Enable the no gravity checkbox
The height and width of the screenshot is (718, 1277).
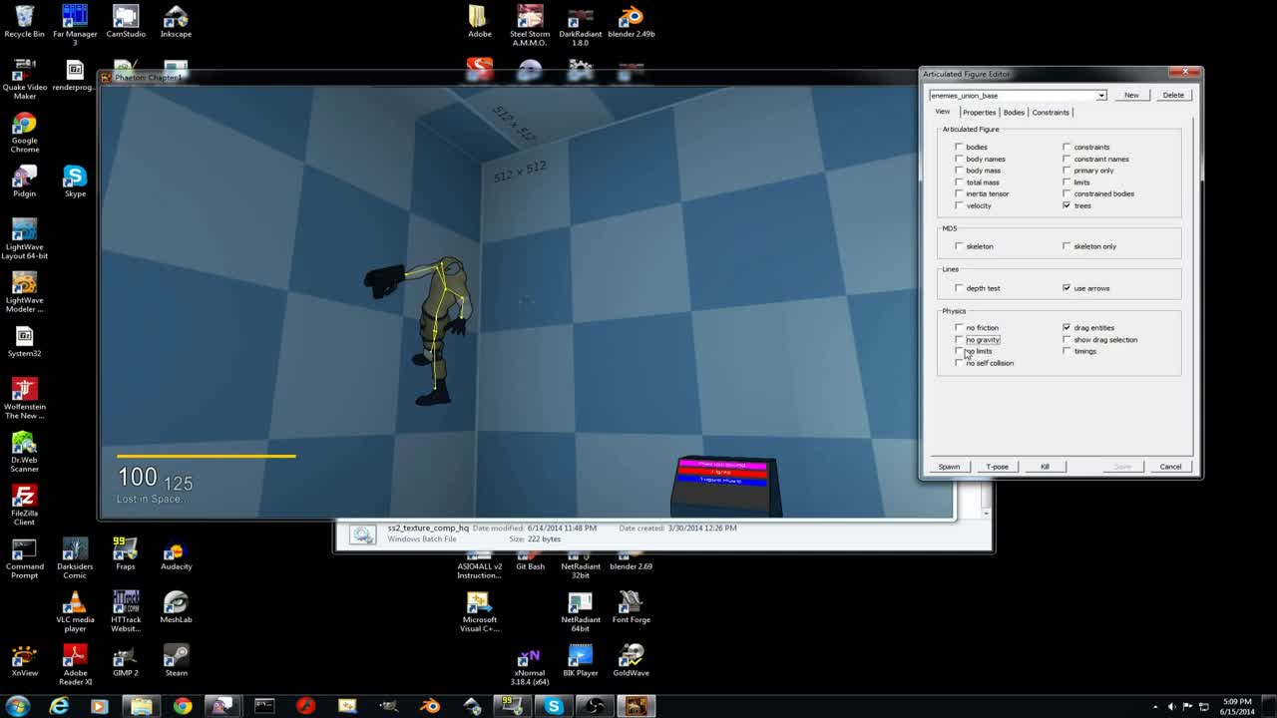pos(960,339)
